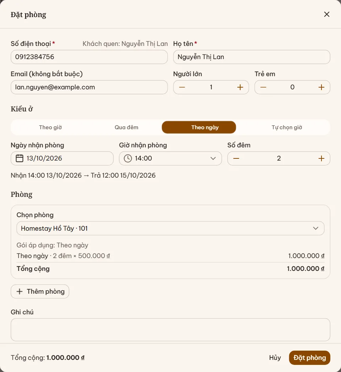
Task: Click clock icon in check-in time
Action: pos(128,158)
